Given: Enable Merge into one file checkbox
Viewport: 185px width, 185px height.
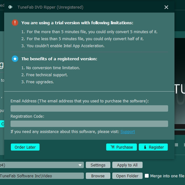Looking at the screenshot, I should click(146, 176).
